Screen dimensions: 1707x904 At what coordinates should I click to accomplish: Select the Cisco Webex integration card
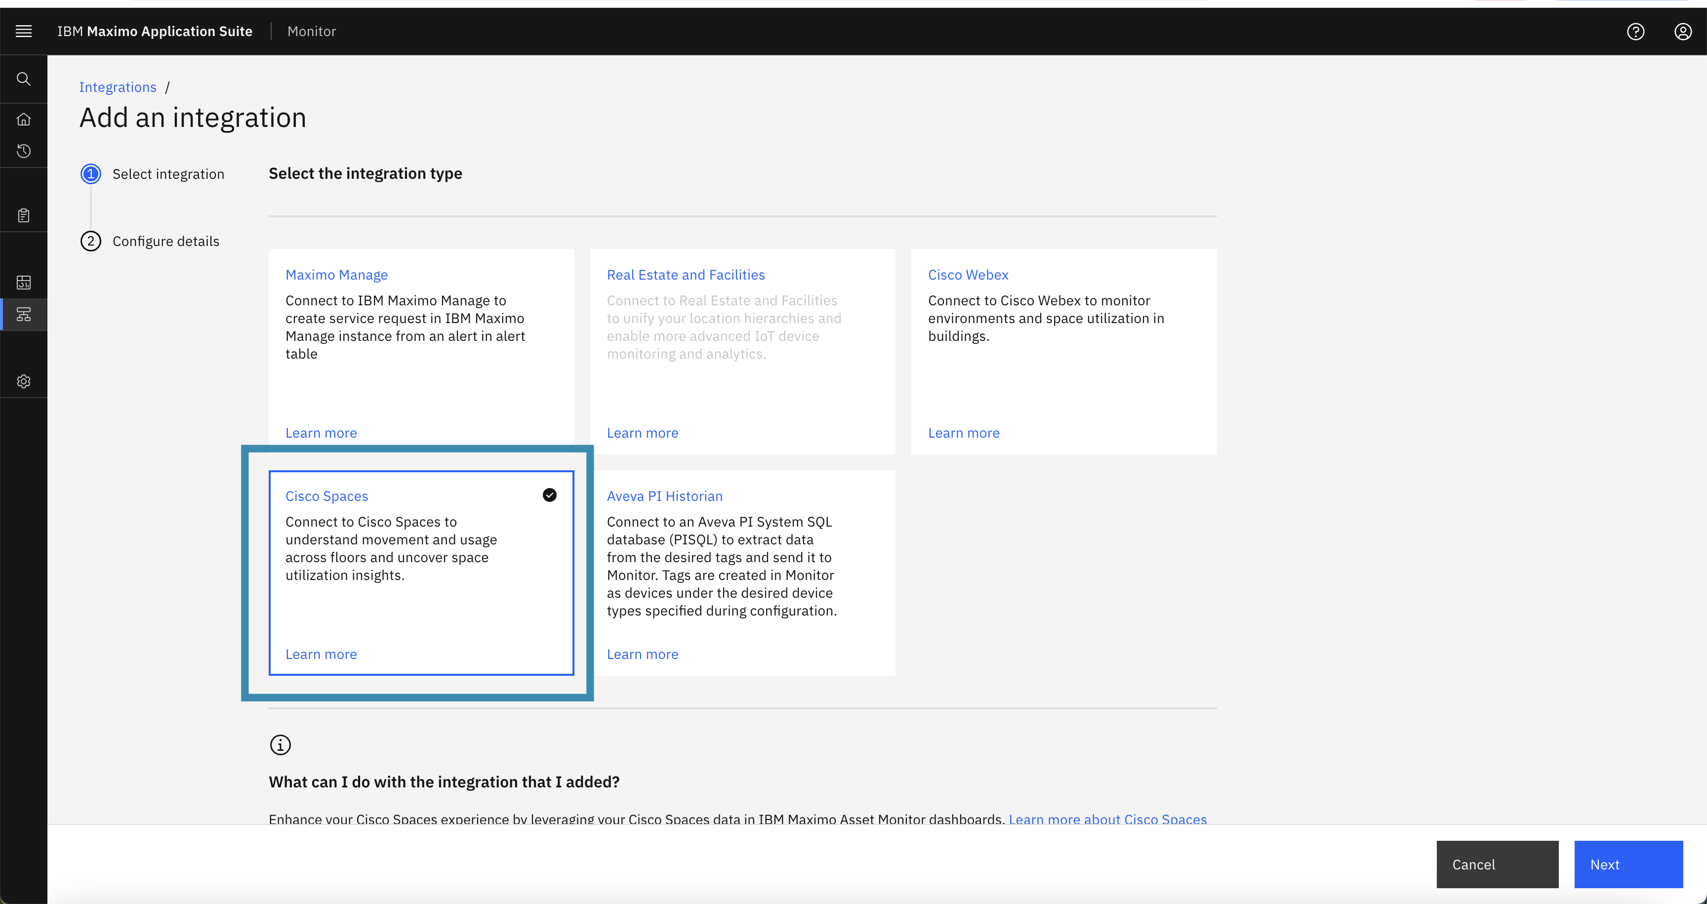click(1063, 351)
